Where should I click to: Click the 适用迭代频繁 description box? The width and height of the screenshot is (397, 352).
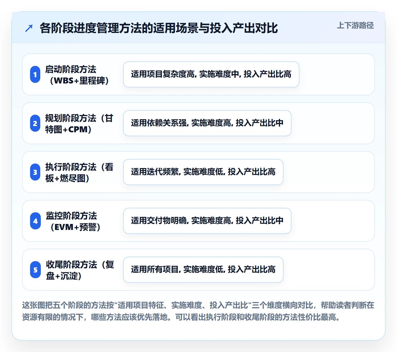(x=203, y=172)
